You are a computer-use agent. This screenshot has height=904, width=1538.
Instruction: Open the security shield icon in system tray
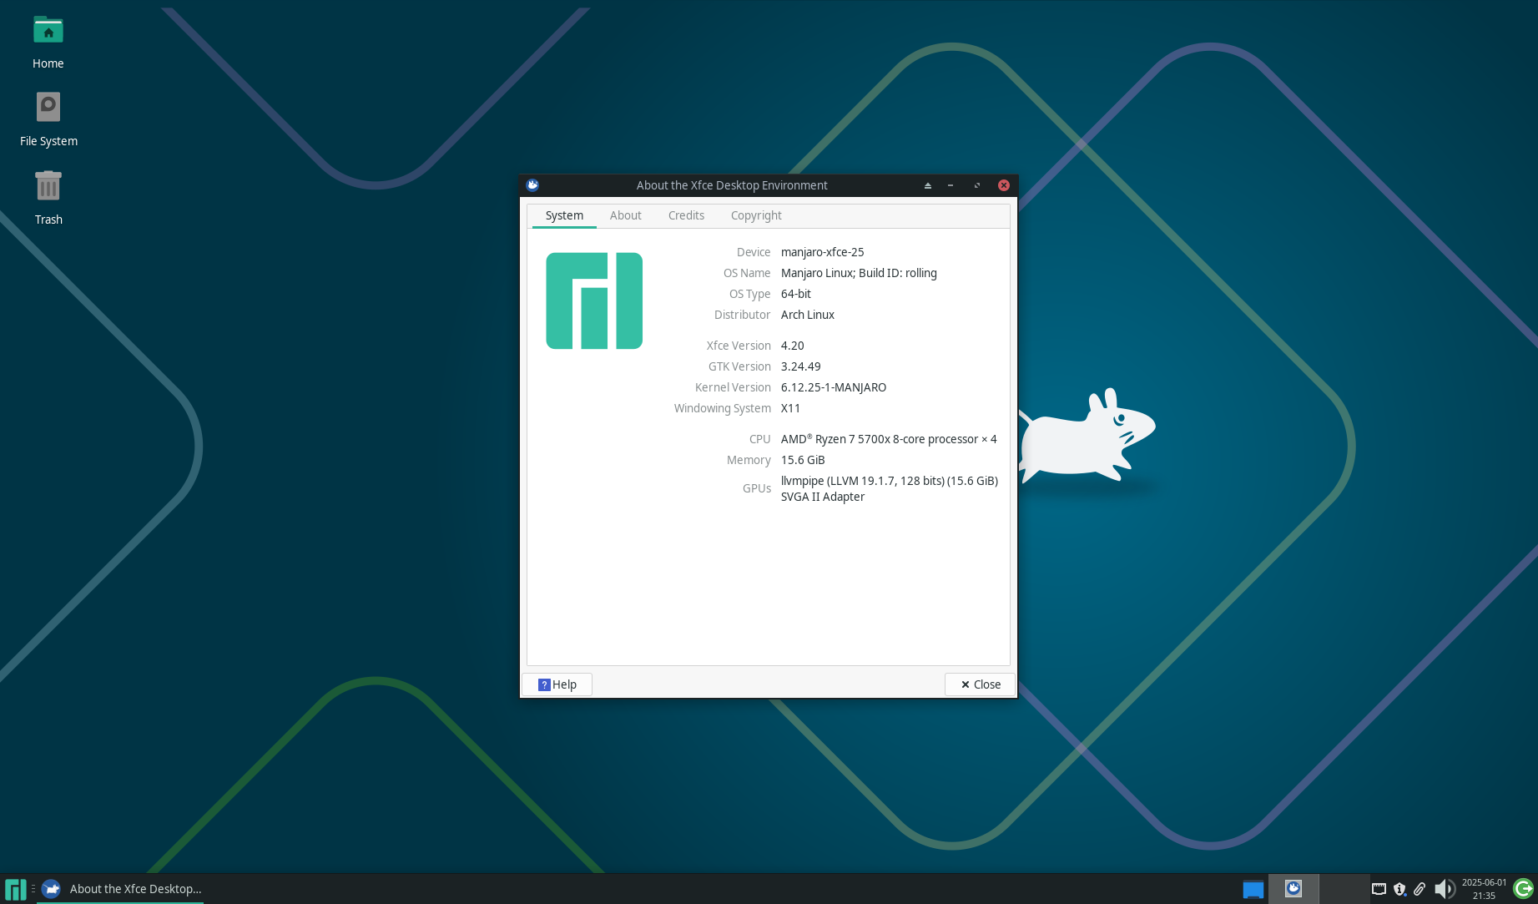pyautogui.click(x=1400, y=889)
